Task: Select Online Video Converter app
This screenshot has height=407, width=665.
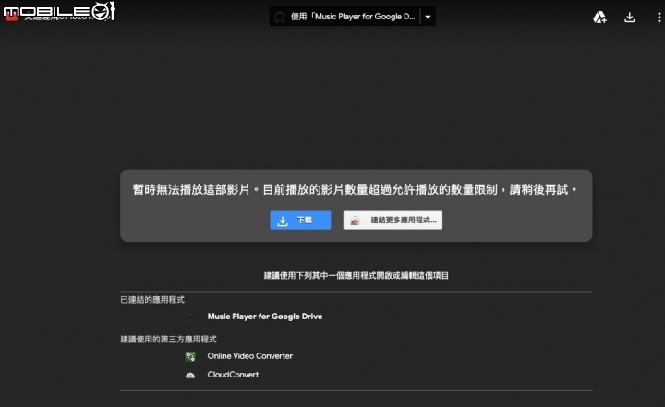Action: (x=249, y=356)
